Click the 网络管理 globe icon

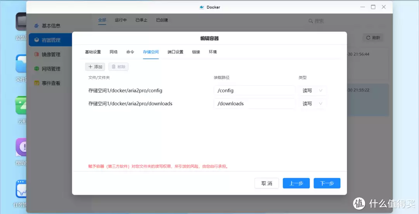36,69
